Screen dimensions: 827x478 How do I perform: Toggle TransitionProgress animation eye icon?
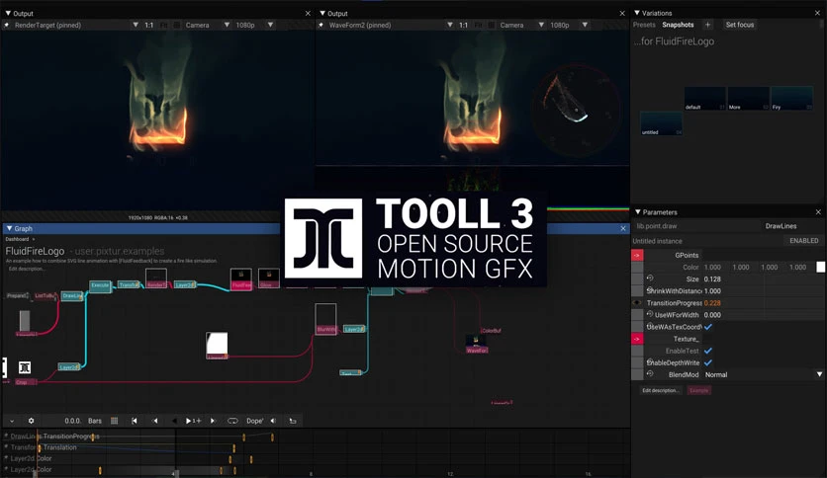[x=637, y=302]
